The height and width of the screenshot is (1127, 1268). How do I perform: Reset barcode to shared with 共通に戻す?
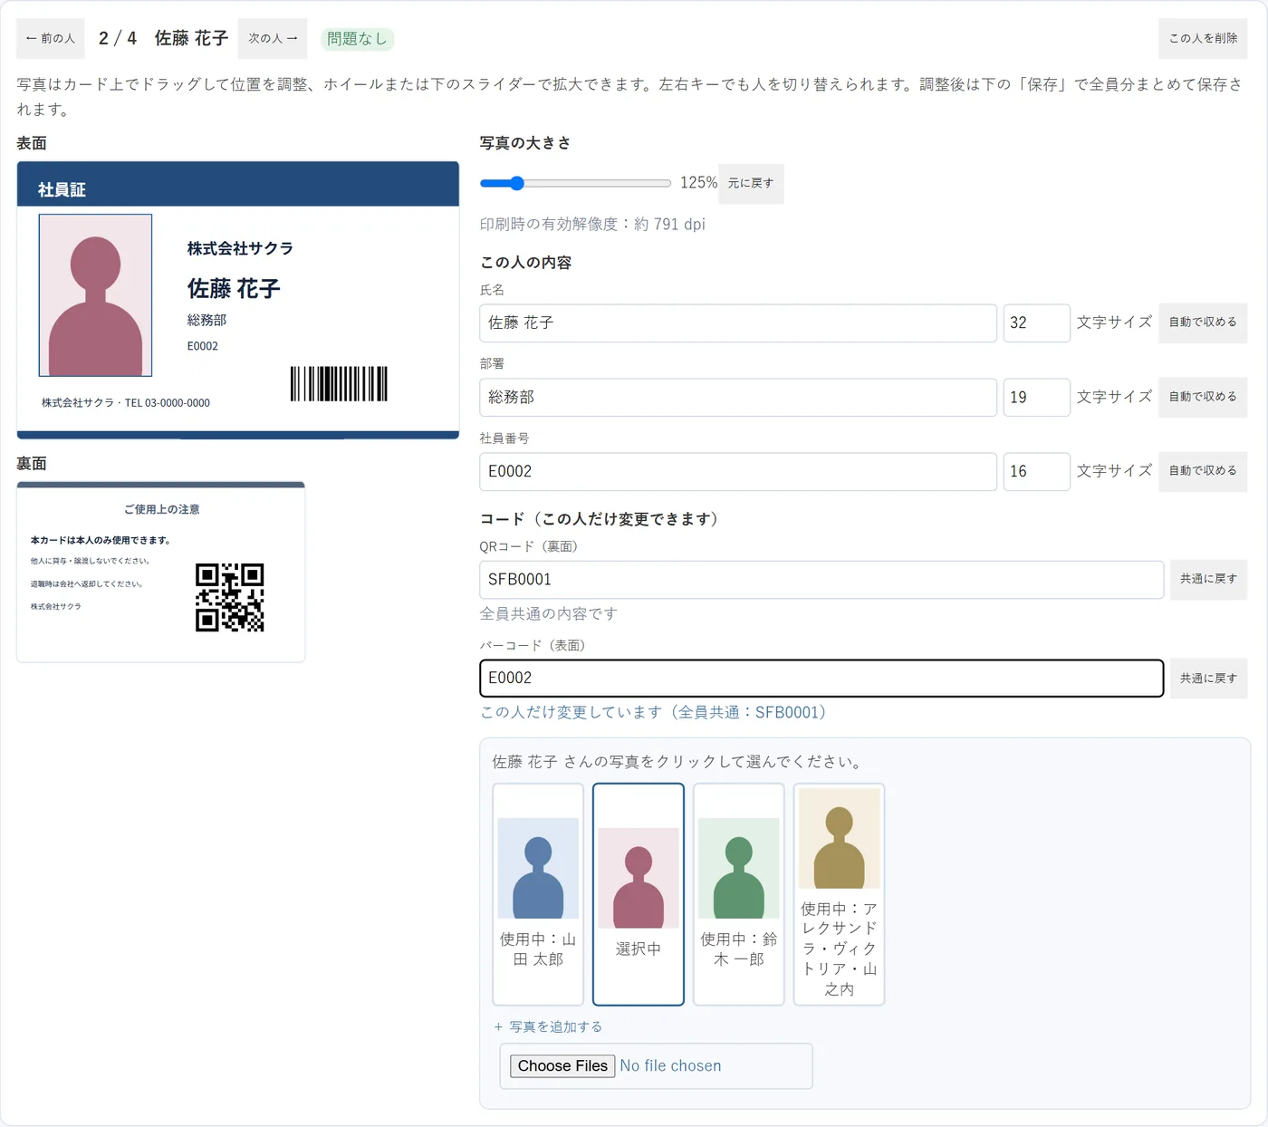click(1208, 679)
